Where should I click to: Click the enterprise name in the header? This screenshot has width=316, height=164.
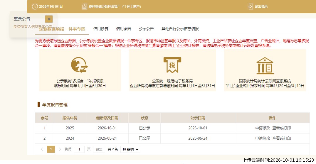pos(115,6)
